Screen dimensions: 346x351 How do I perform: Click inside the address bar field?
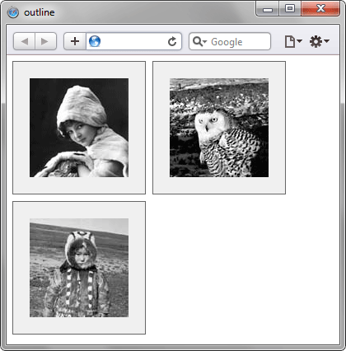(133, 41)
